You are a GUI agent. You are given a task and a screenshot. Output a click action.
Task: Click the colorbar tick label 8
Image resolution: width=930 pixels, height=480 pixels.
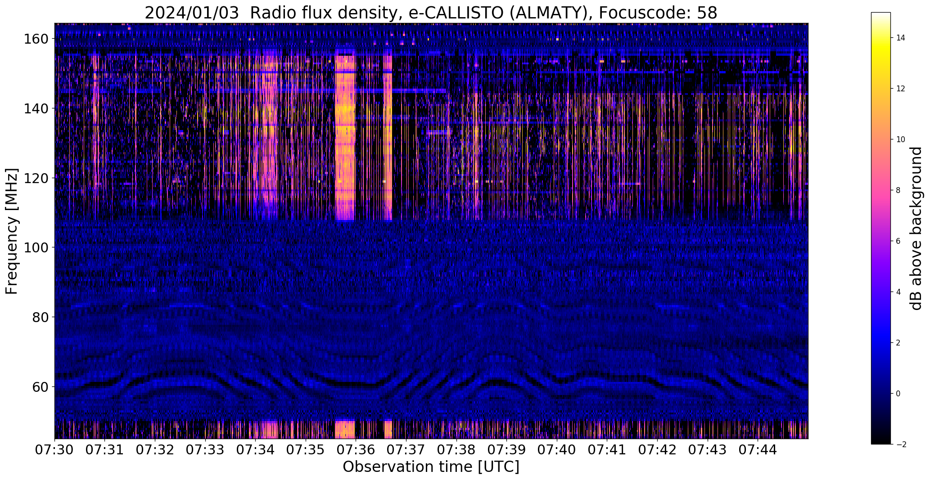click(898, 190)
